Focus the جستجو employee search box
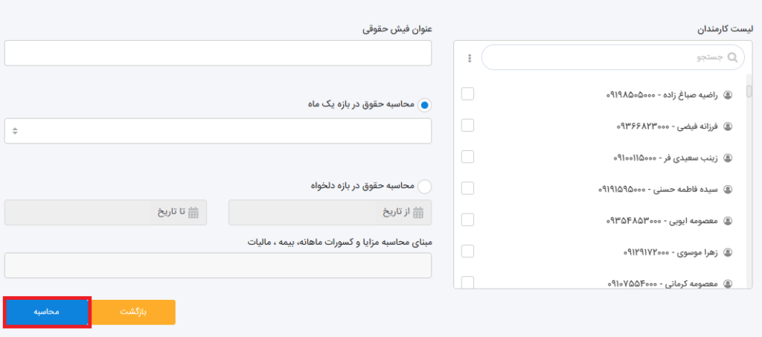The height and width of the screenshot is (337, 762). click(603, 57)
